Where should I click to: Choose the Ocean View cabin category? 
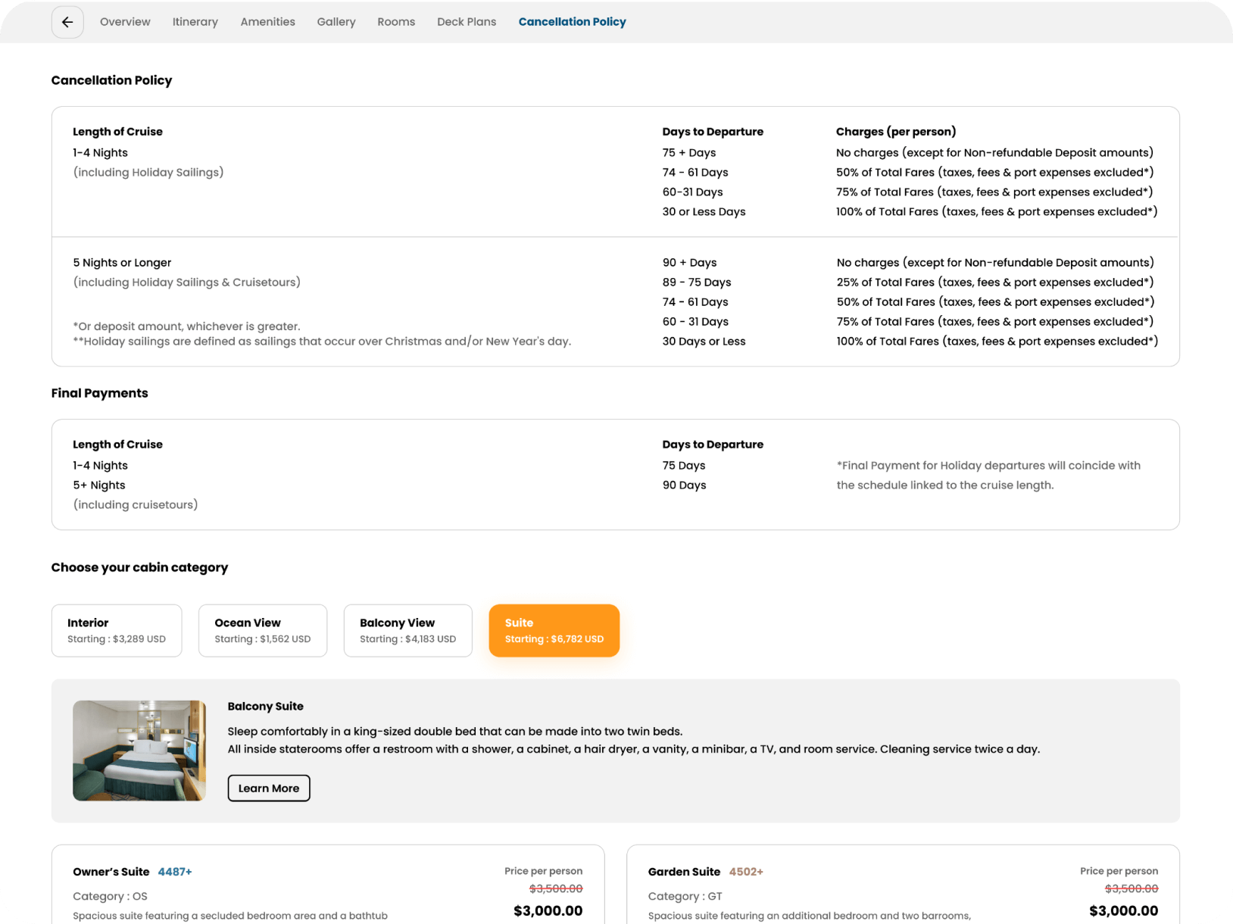(x=263, y=630)
